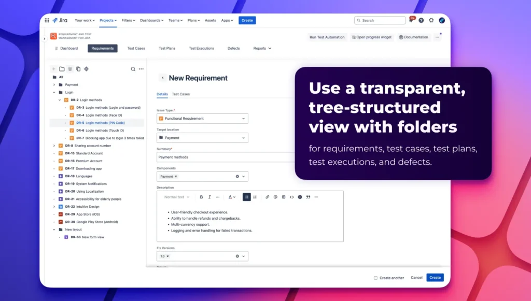Collapse the Login folder in tree

pos(54,92)
